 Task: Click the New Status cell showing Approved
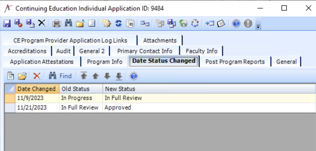[x=118, y=108]
